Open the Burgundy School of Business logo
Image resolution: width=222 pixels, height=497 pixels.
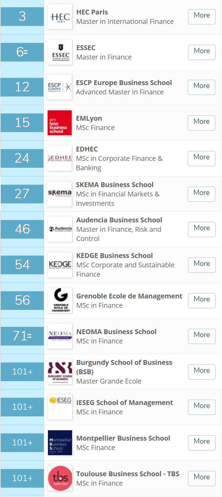60,372
